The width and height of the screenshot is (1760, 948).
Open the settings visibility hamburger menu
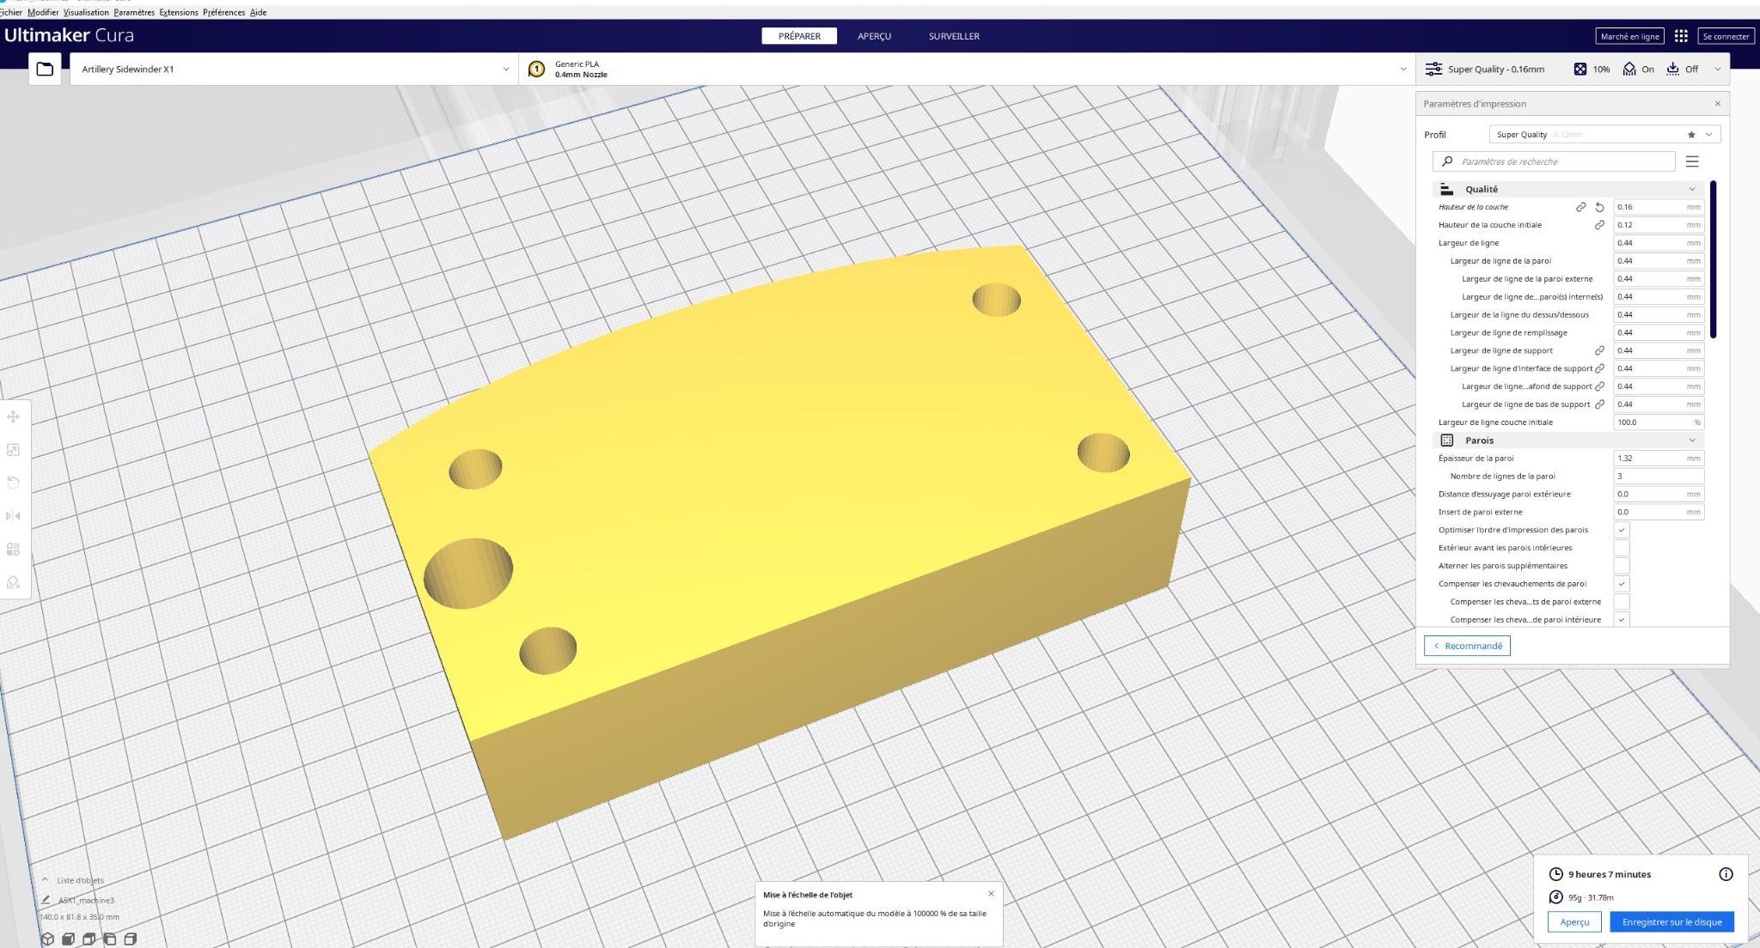(1692, 161)
